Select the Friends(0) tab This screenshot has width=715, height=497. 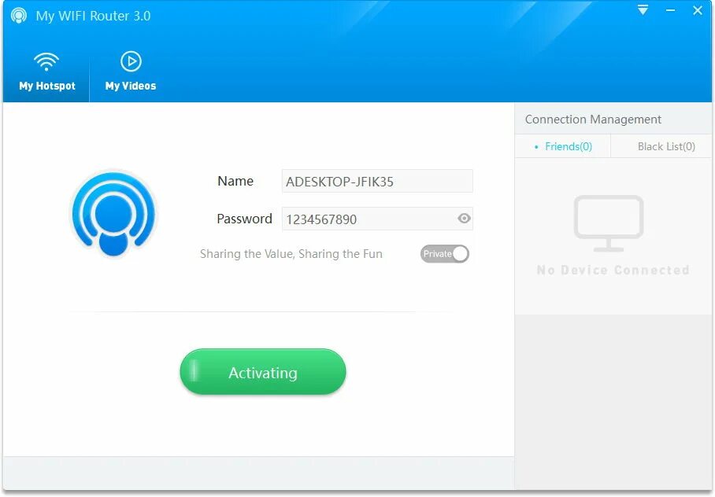[563, 146]
